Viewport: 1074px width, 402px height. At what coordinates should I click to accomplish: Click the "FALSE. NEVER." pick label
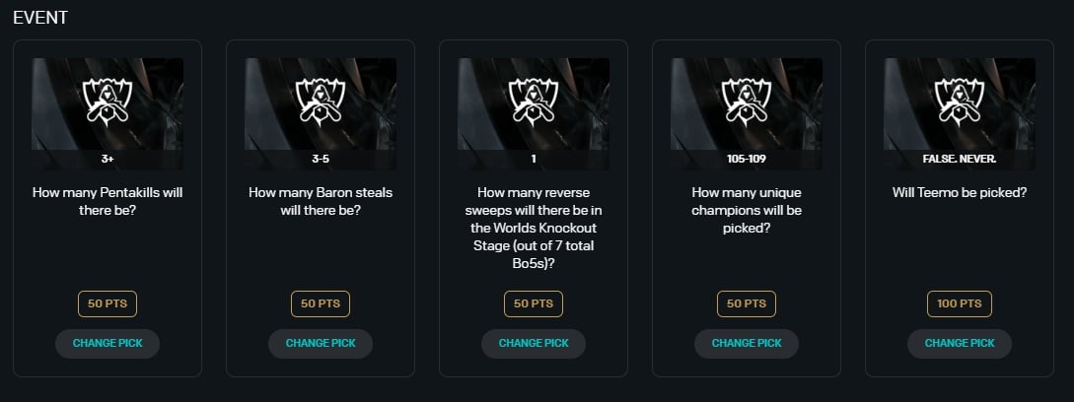coord(960,158)
